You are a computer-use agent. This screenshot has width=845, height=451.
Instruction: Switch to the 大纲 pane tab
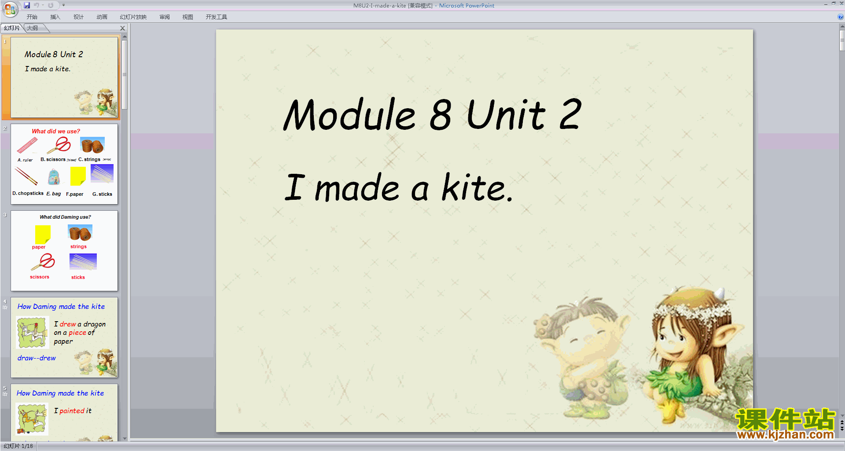click(33, 28)
